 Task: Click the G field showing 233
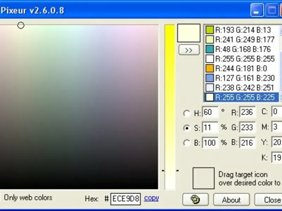(x=247, y=127)
